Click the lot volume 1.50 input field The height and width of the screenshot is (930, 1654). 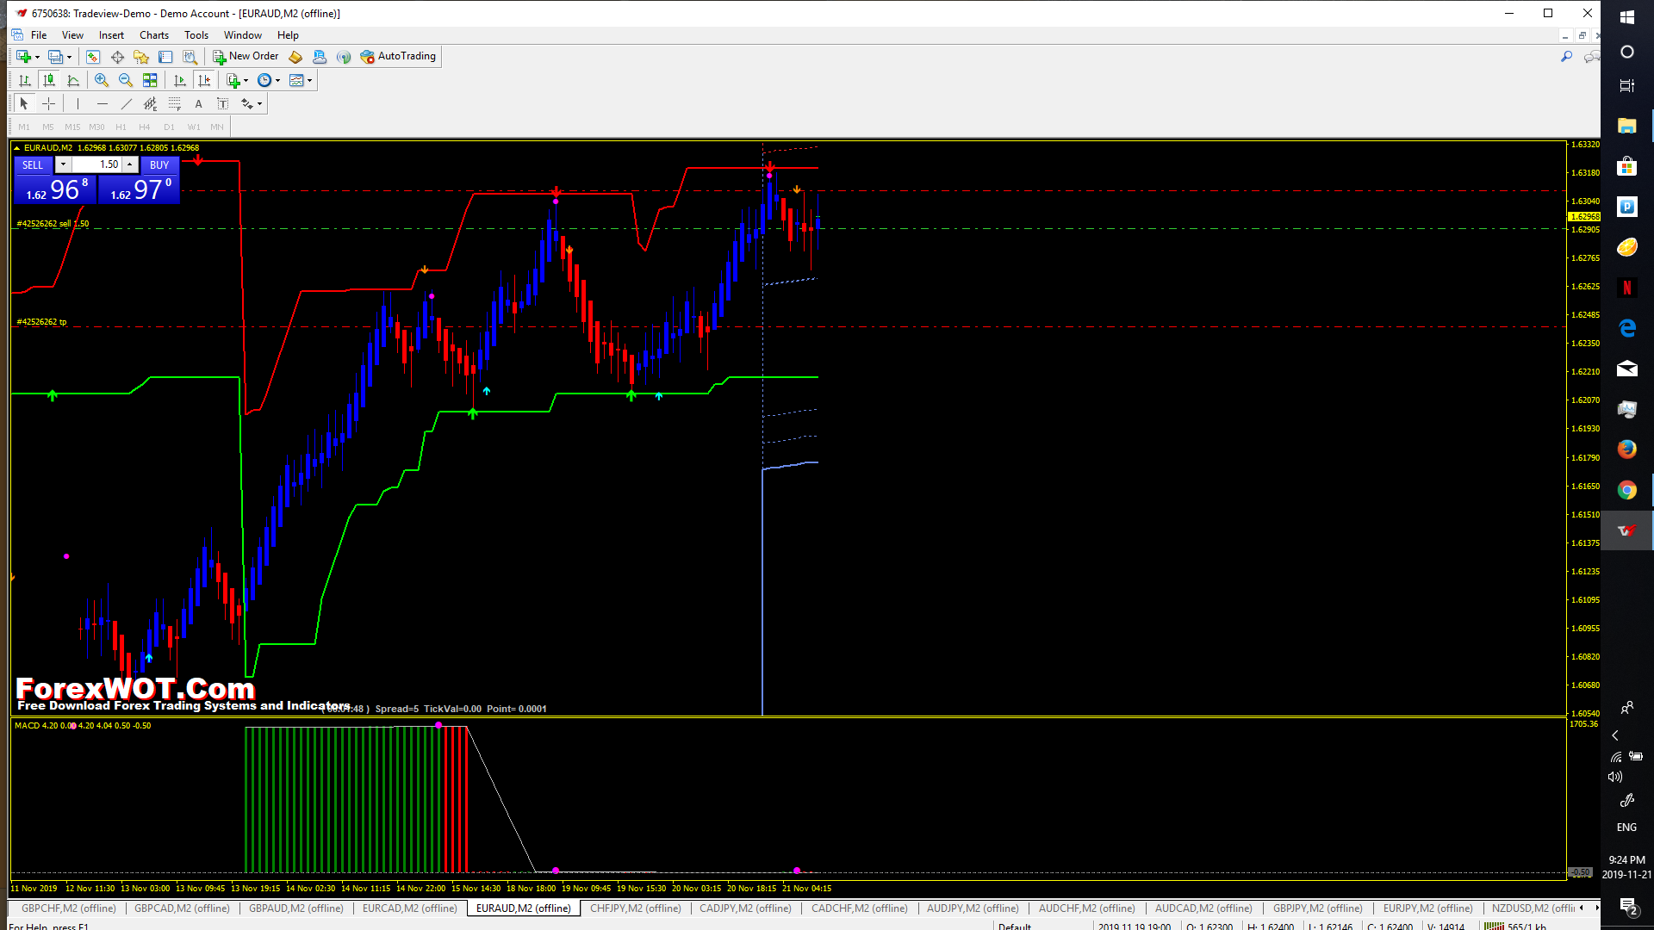click(96, 164)
